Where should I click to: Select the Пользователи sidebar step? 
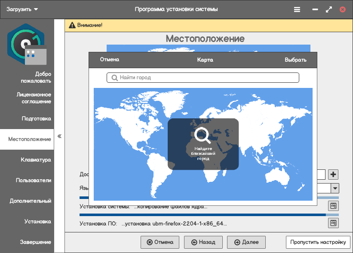point(34,181)
